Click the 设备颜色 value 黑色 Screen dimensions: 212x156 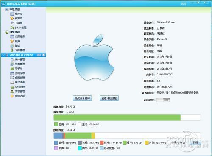coord(159,45)
